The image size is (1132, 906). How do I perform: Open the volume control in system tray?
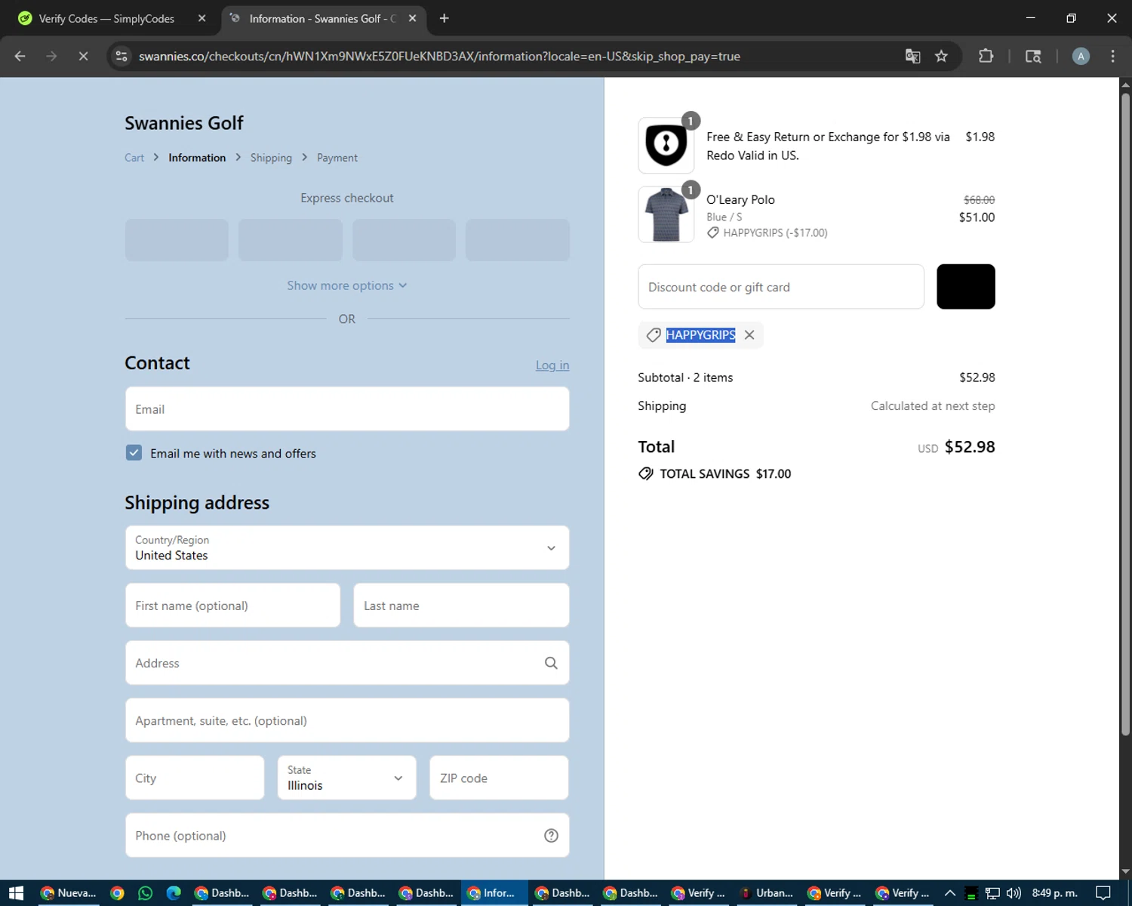pyautogui.click(x=1014, y=893)
